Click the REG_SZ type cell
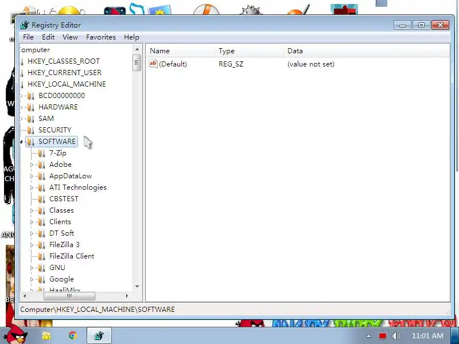 pyautogui.click(x=231, y=64)
